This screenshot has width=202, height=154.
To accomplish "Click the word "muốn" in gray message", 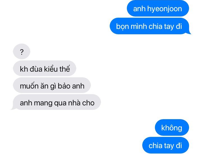I will pyautogui.click(x=29, y=86).
